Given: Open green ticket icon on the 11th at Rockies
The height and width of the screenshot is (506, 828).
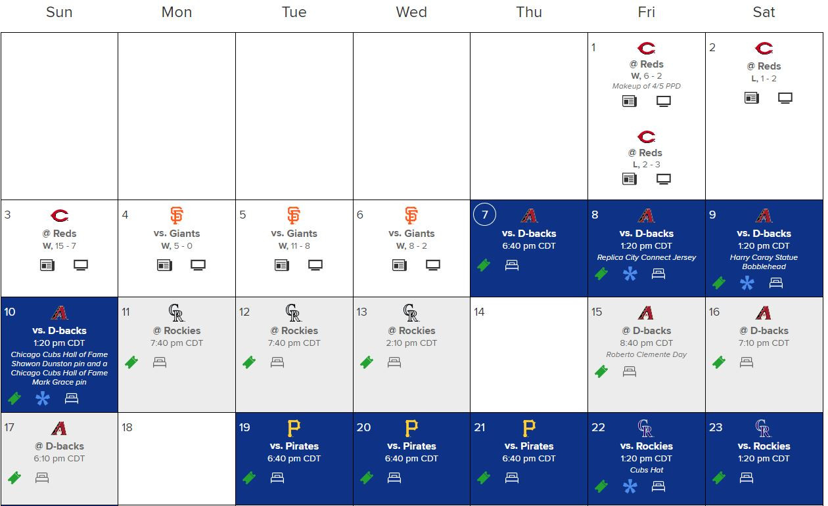Looking at the screenshot, I should click(131, 362).
